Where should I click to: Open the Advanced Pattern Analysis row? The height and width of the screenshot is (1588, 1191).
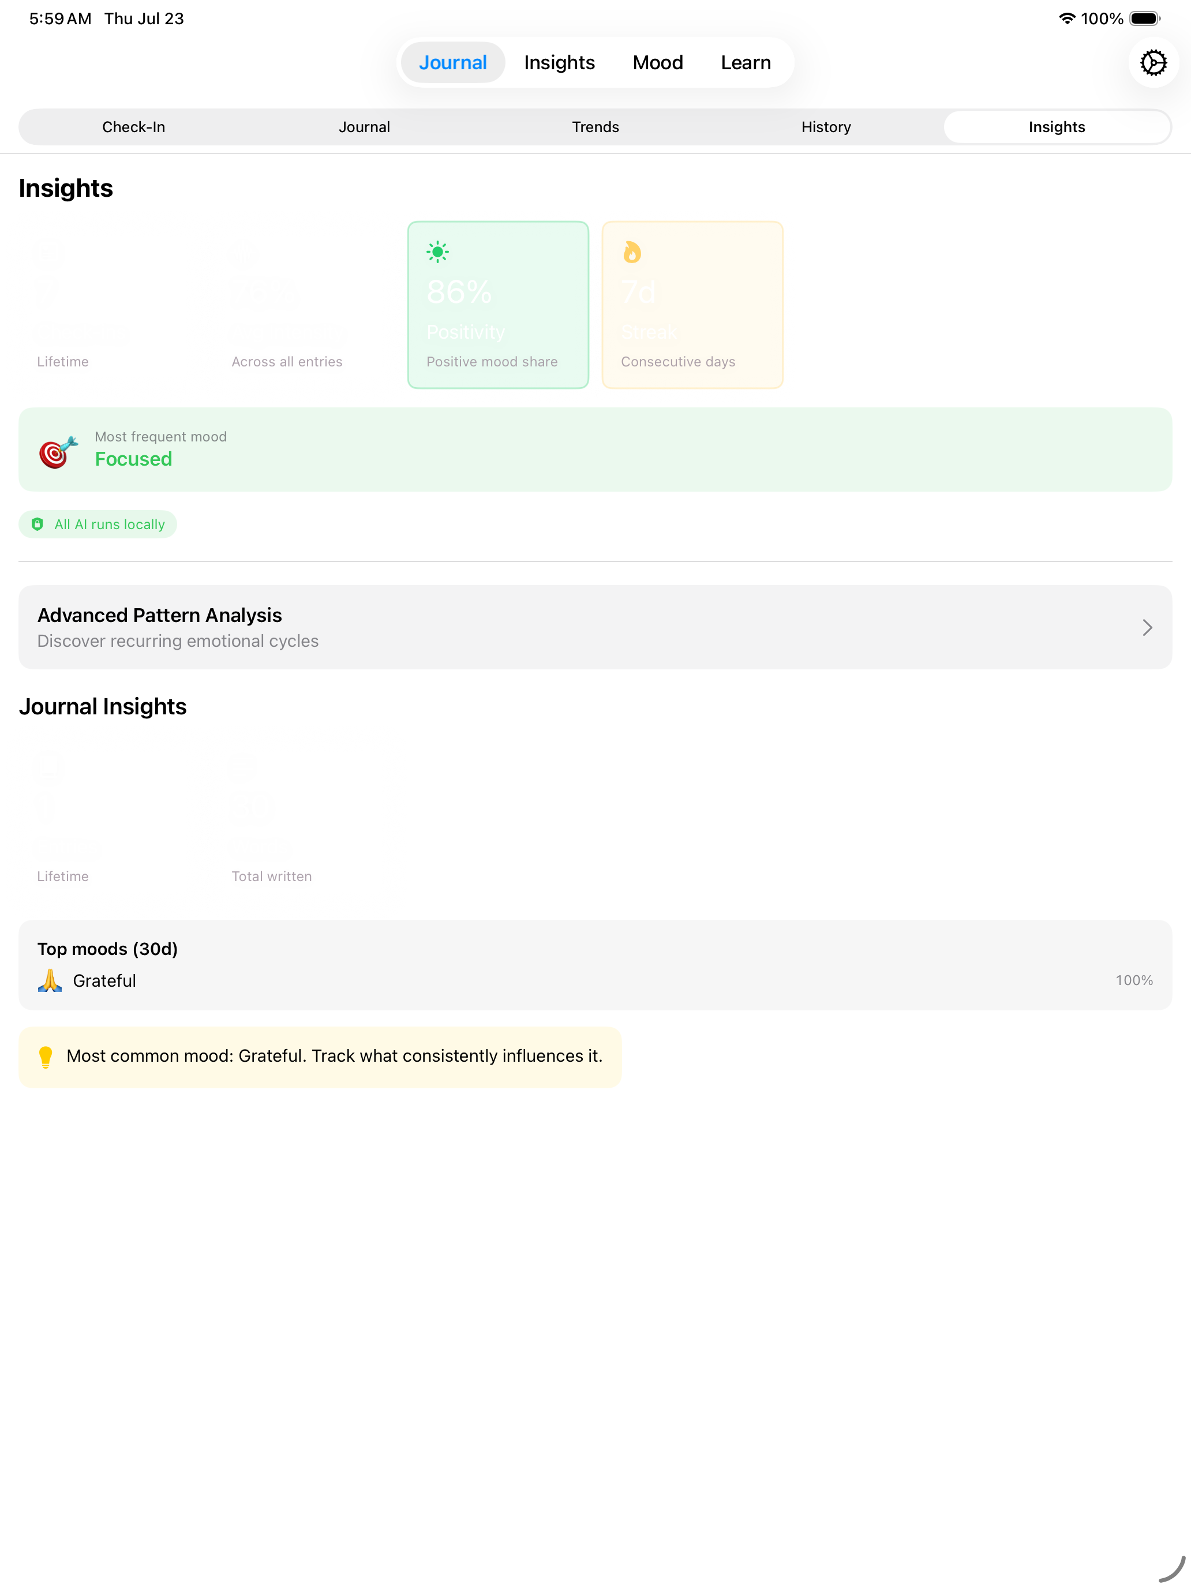595,627
